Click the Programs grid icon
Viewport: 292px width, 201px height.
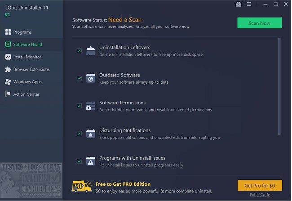click(x=8, y=32)
